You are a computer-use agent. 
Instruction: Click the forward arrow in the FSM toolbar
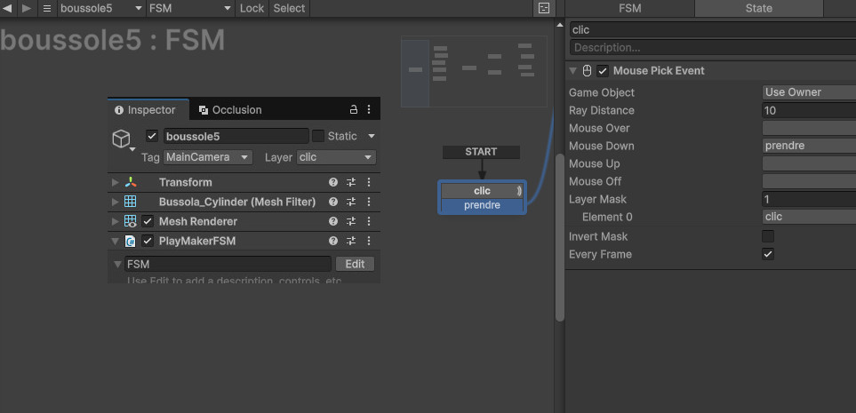pos(27,8)
